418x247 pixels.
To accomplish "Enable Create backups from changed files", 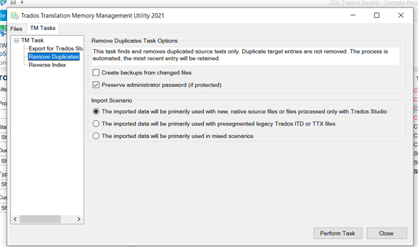I will [96, 73].
